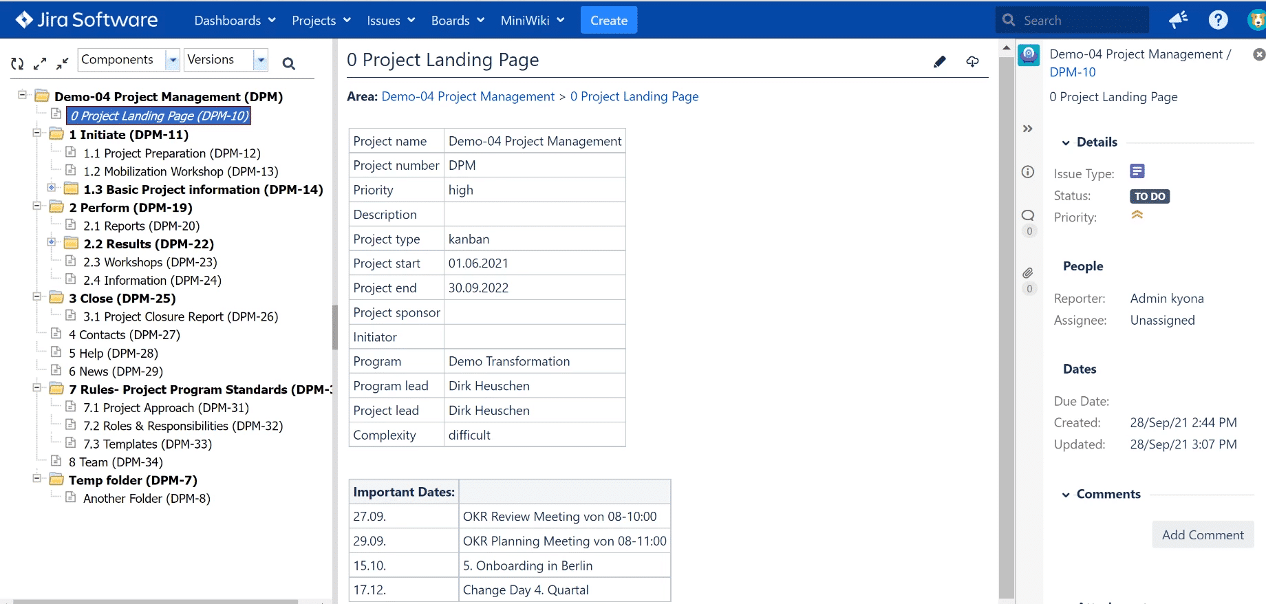Collapse the issue panel double-arrow

click(1028, 129)
